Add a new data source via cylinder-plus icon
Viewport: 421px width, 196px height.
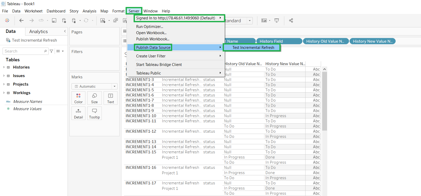pyautogui.click(x=64, y=20)
